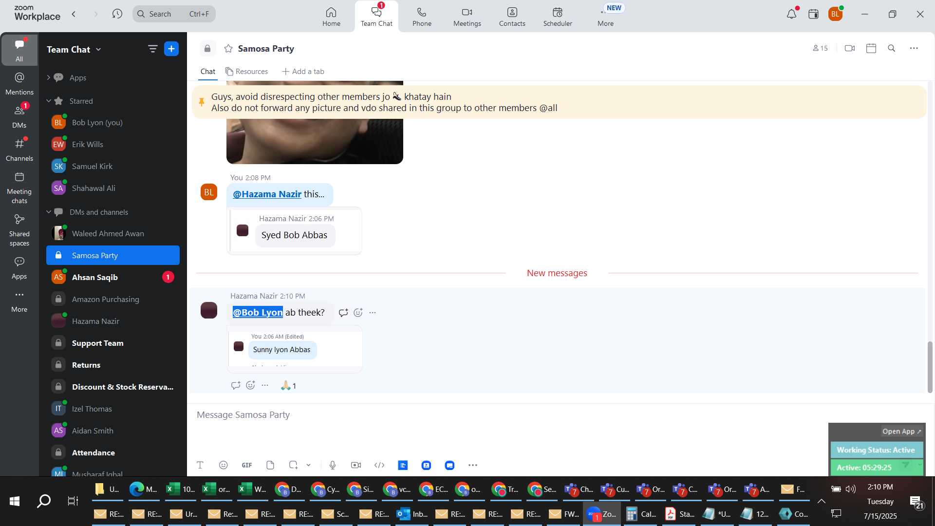Switch to the Resources tab

246,72
